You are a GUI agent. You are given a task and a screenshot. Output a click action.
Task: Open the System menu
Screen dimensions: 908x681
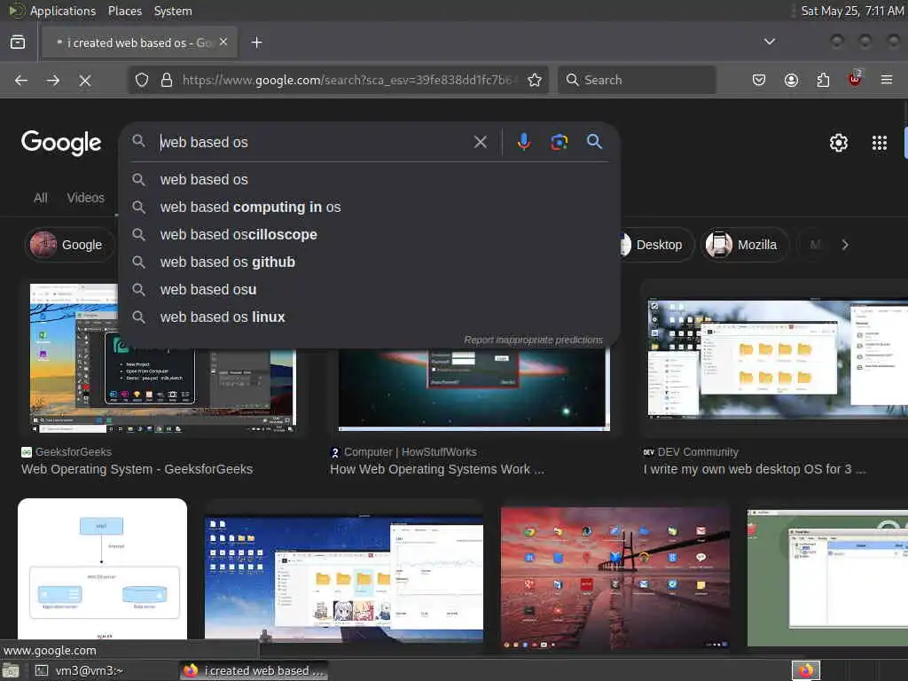click(173, 11)
